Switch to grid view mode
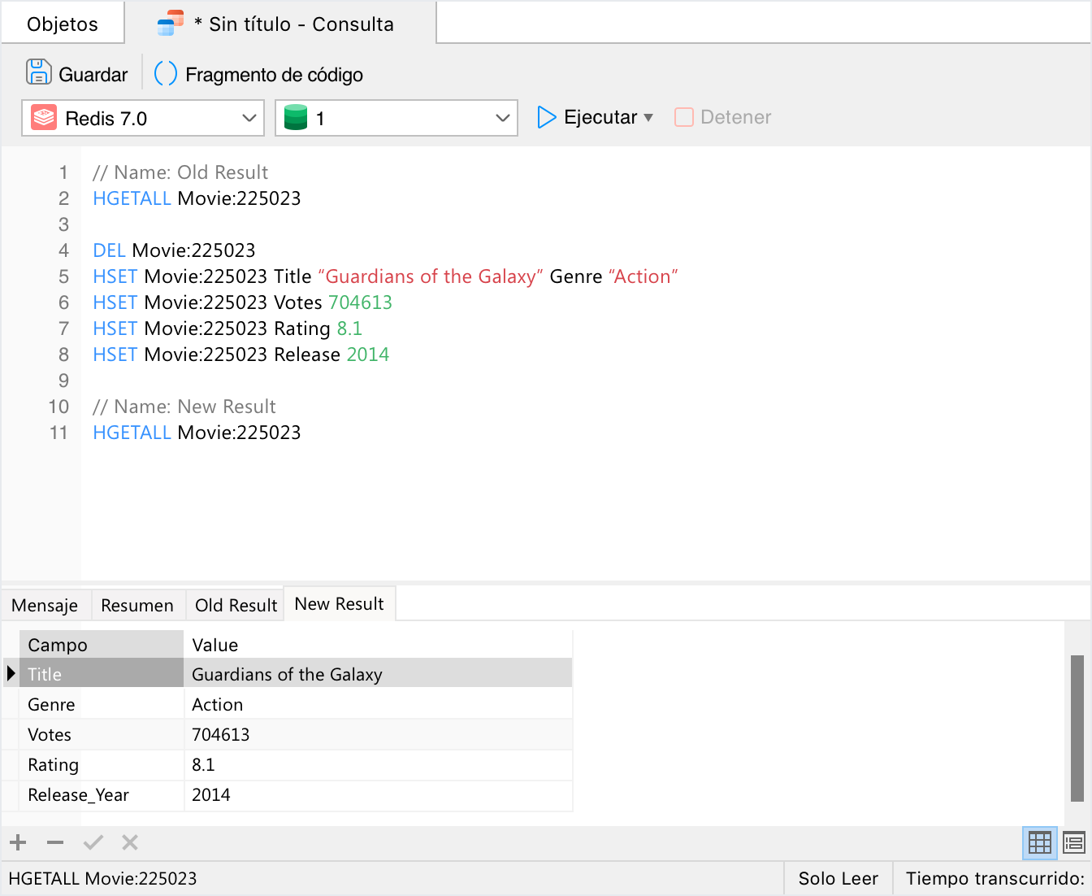1092x896 pixels. coord(1039,843)
